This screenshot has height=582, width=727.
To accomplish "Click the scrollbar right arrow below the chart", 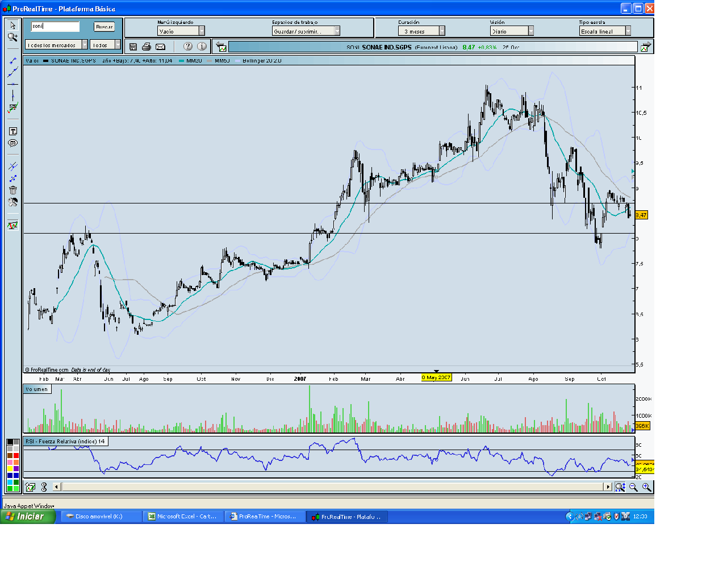I will pyautogui.click(x=608, y=487).
